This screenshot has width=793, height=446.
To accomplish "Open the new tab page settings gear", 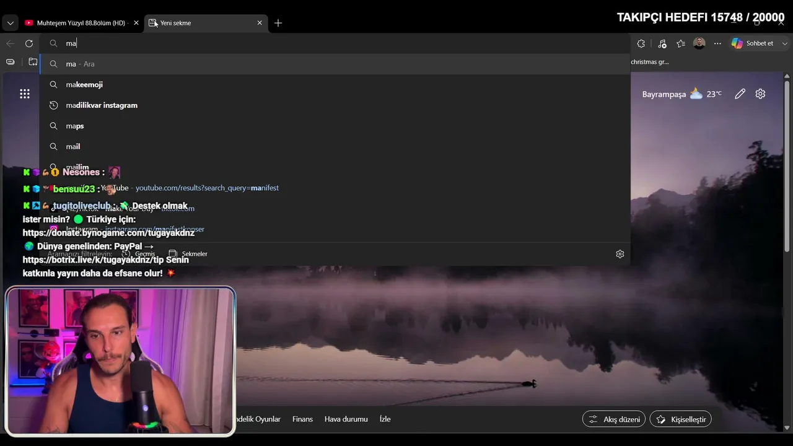I will pyautogui.click(x=760, y=94).
